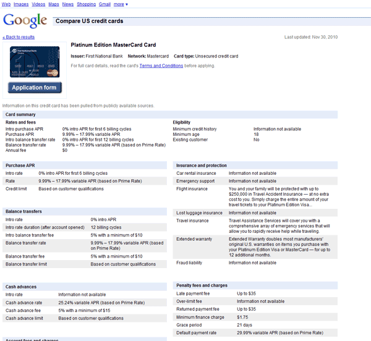Open the Terms and Conditions link
This screenshot has height=341, width=371.
[x=161, y=65]
